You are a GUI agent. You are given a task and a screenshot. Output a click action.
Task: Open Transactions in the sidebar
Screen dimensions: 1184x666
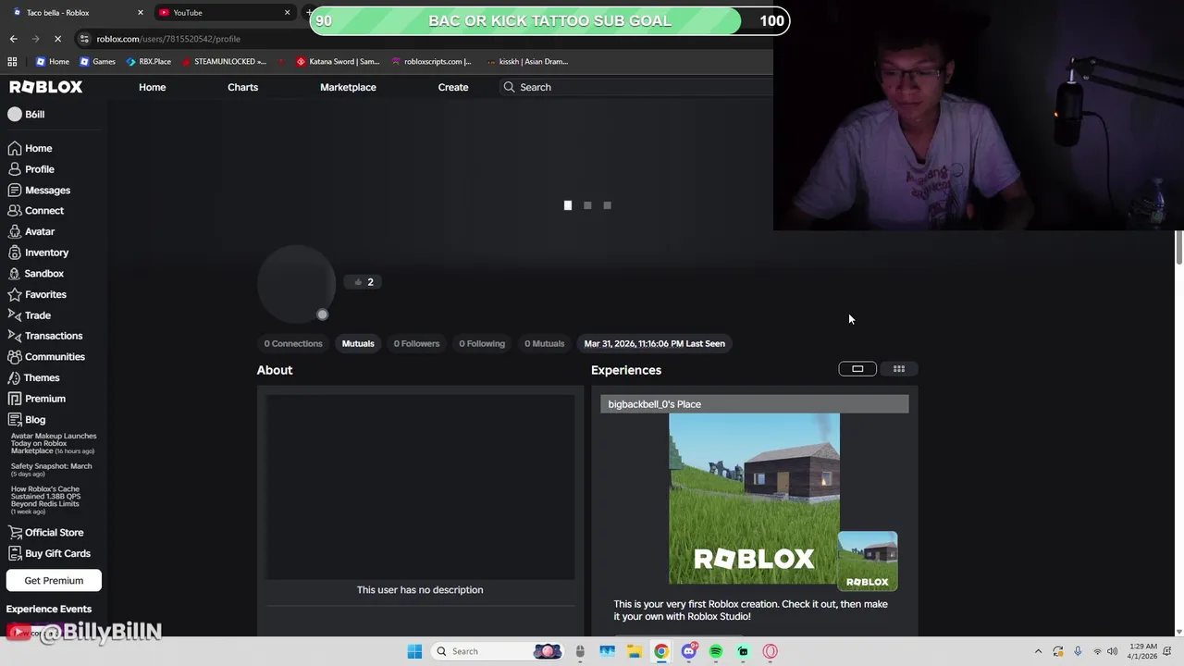[44, 336]
